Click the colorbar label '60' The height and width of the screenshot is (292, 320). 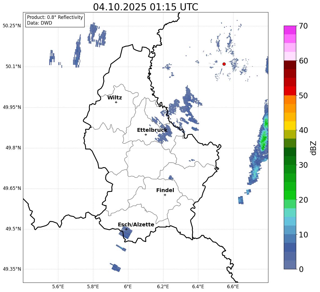[x=303, y=61]
